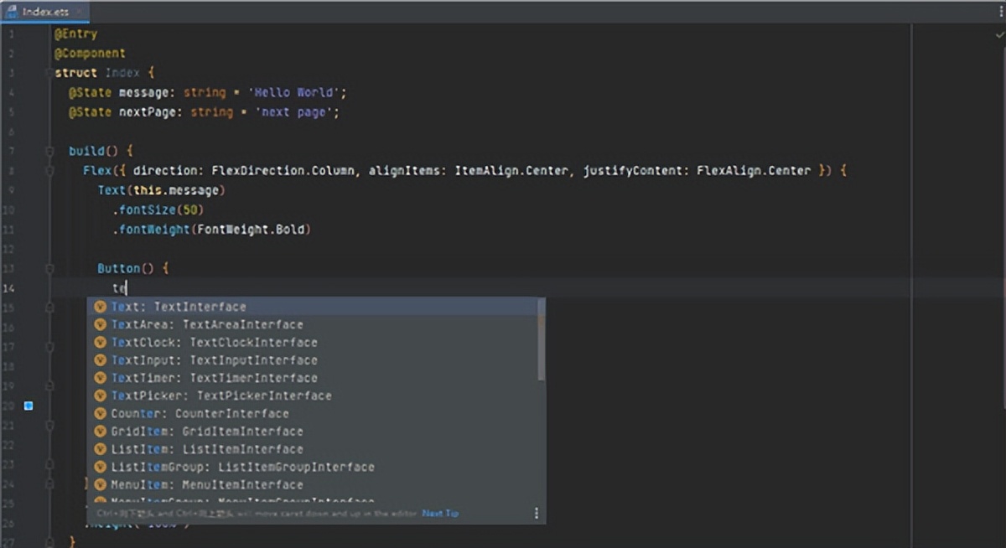This screenshot has height=548, width=1006.
Task: Click the icon beside ListItemGroup suggestion
Action: 101,467
